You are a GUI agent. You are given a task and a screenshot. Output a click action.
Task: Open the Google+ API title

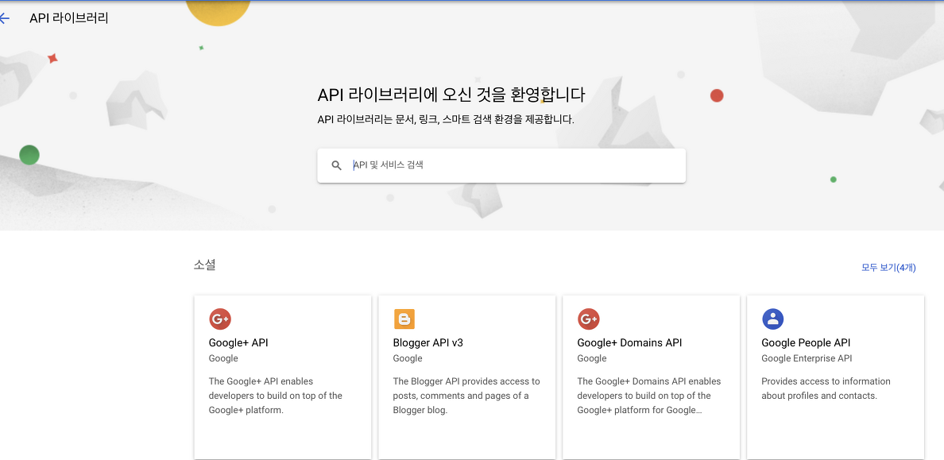[x=238, y=343]
